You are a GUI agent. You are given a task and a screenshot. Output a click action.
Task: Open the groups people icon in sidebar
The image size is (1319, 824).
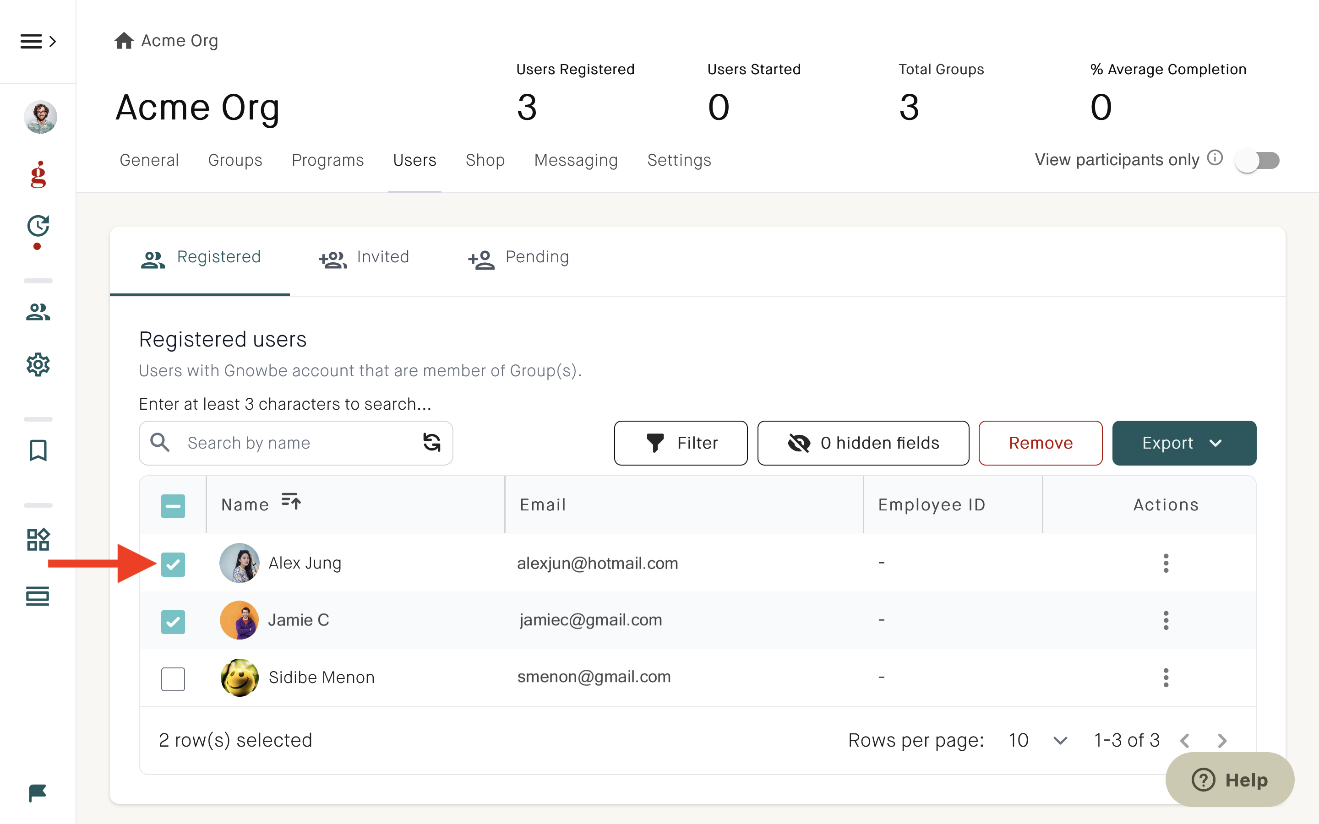(x=38, y=312)
